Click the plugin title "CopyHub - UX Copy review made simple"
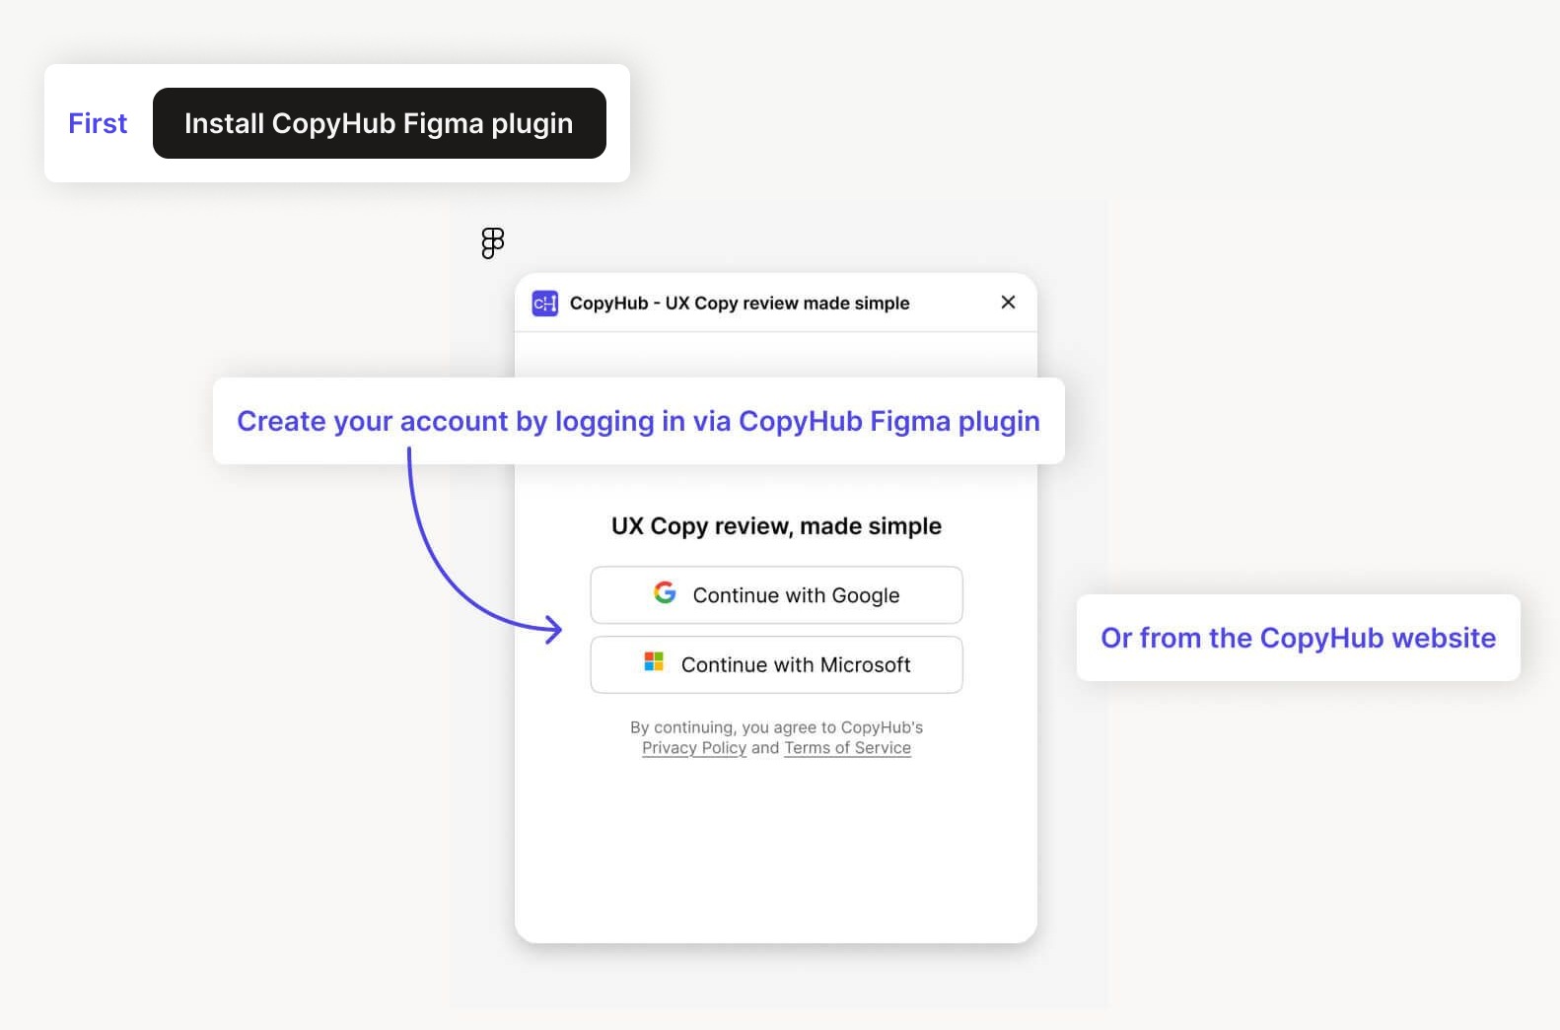1560x1030 pixels. (x=740, y=304)
